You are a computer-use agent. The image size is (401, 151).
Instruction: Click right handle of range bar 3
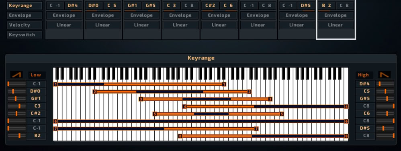coord(270,99)
